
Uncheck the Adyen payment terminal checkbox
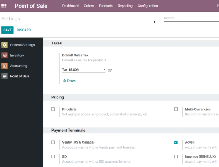pyautogui.click(x=176, y=142)
